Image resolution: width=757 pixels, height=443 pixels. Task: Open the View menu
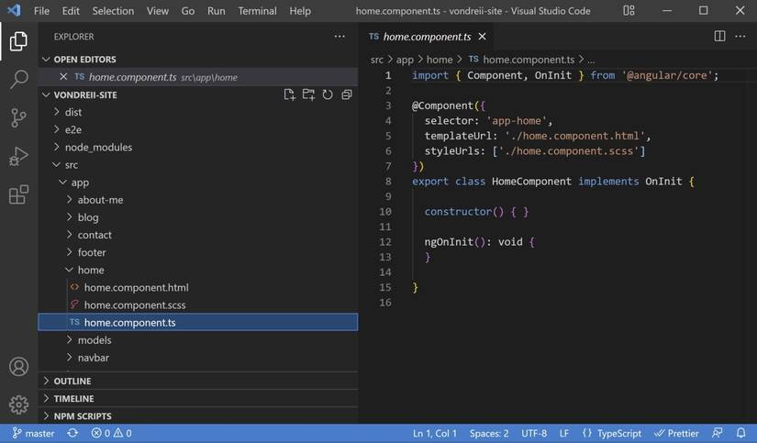click(158, 11)
